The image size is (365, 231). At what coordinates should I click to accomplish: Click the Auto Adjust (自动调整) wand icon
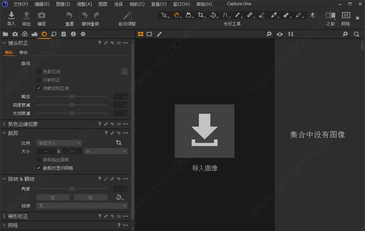pyautogui.click(x=127, y=15)
